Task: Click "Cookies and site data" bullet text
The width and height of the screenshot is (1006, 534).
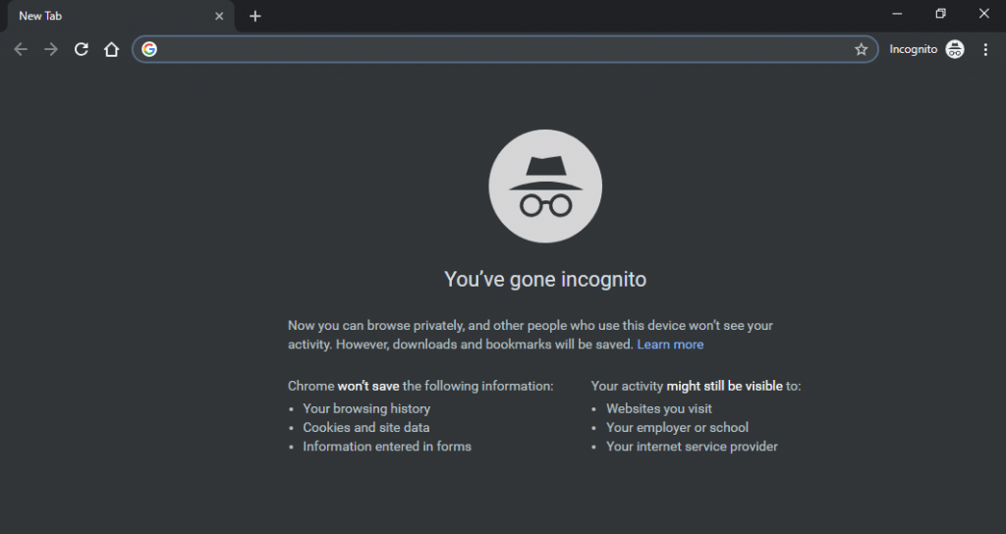Action: tap(366, 428)
